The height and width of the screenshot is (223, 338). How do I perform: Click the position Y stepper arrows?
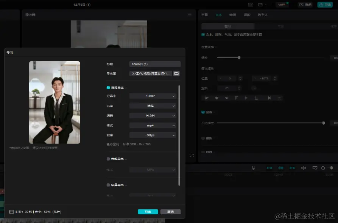pos(275,78)
